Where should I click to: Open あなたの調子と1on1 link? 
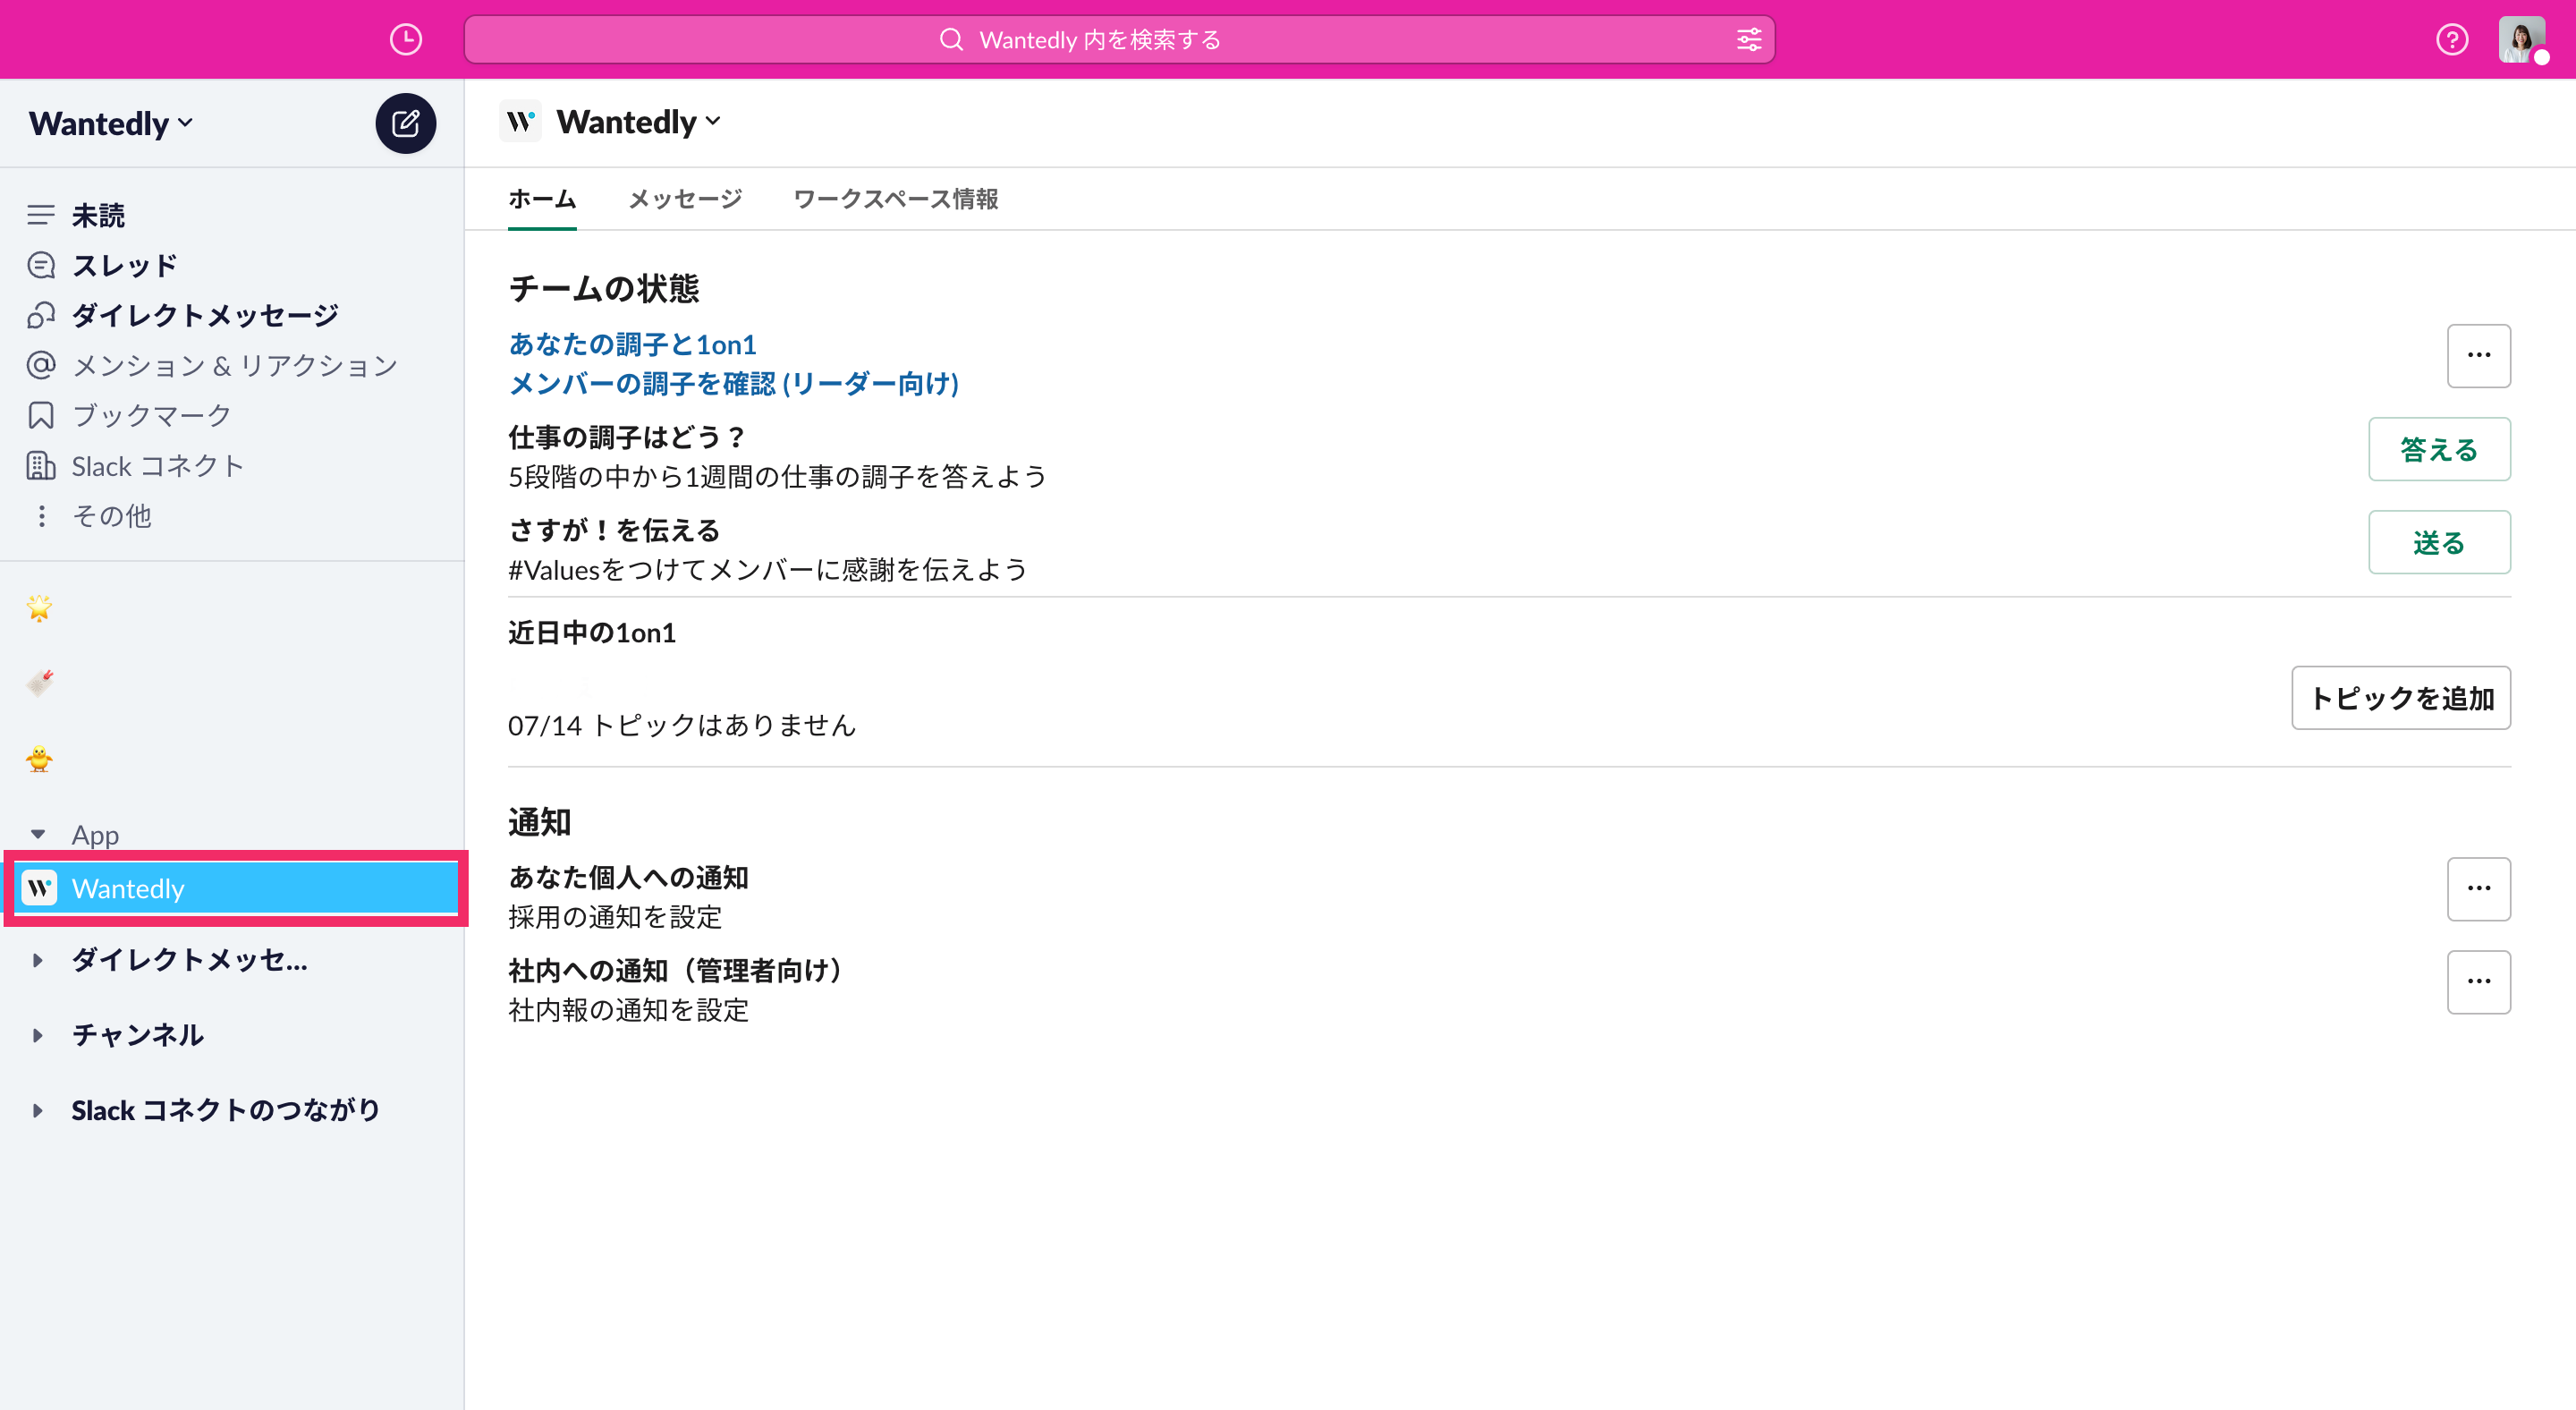pyautogui.click(x=632, y=344)
